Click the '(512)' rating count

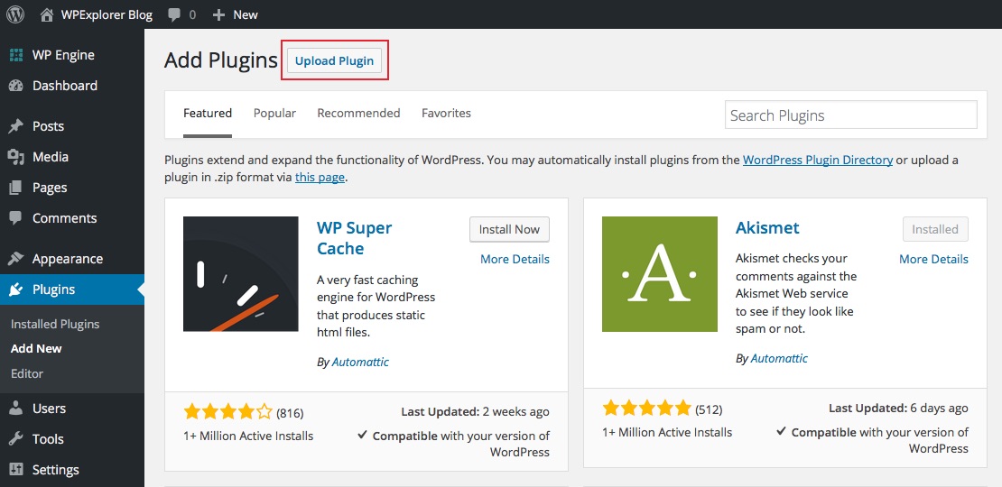point(709,409)
